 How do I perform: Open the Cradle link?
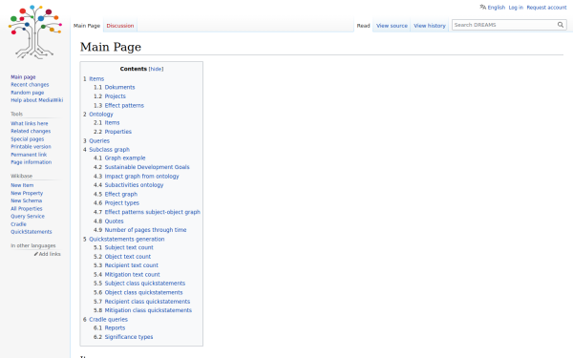coord(18,224)
